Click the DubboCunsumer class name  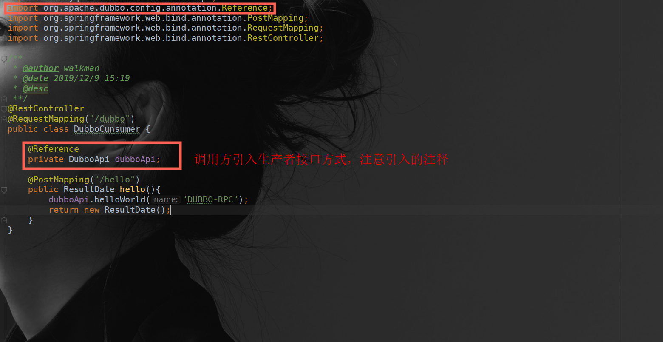pyautogui.click(x=107, y=129)
